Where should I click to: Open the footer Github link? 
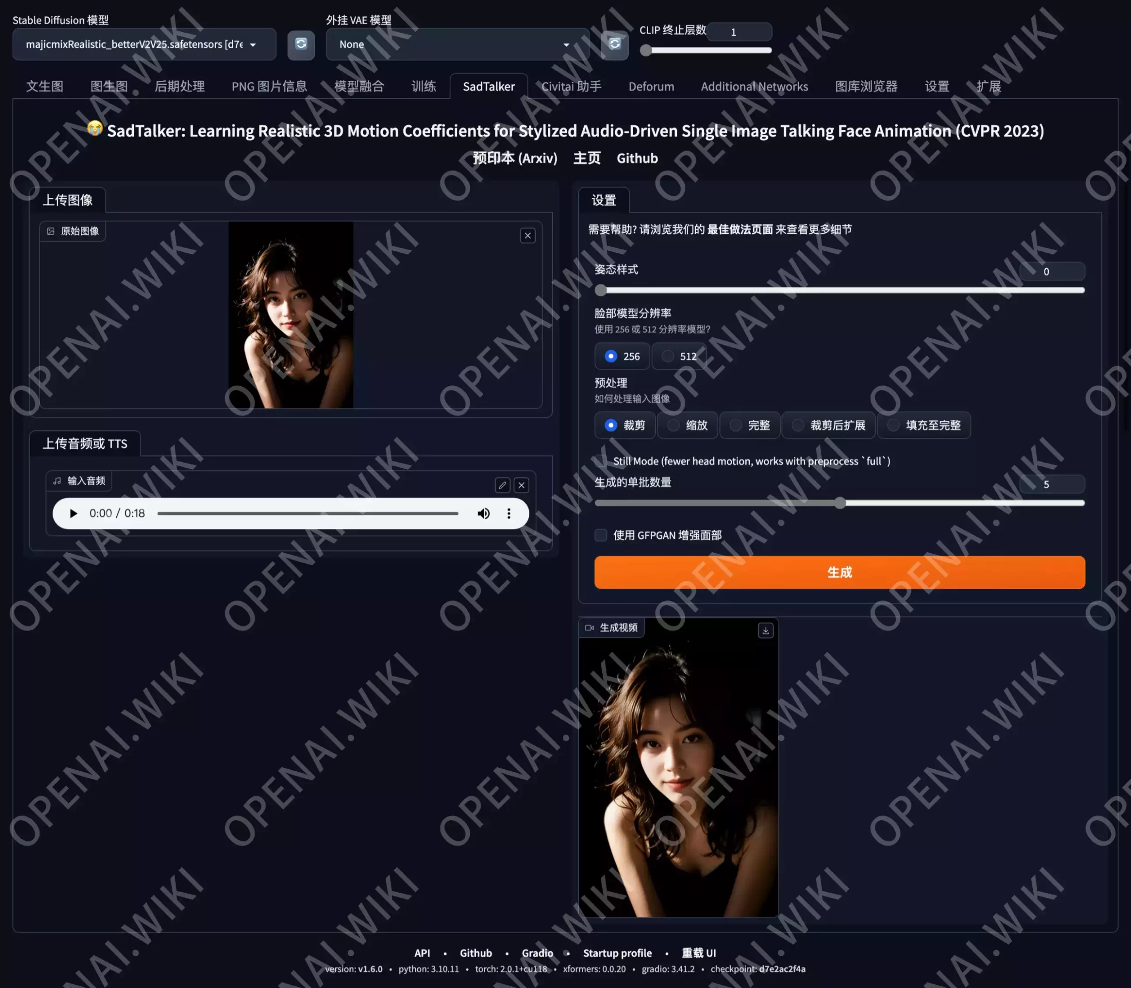[475, 953]
